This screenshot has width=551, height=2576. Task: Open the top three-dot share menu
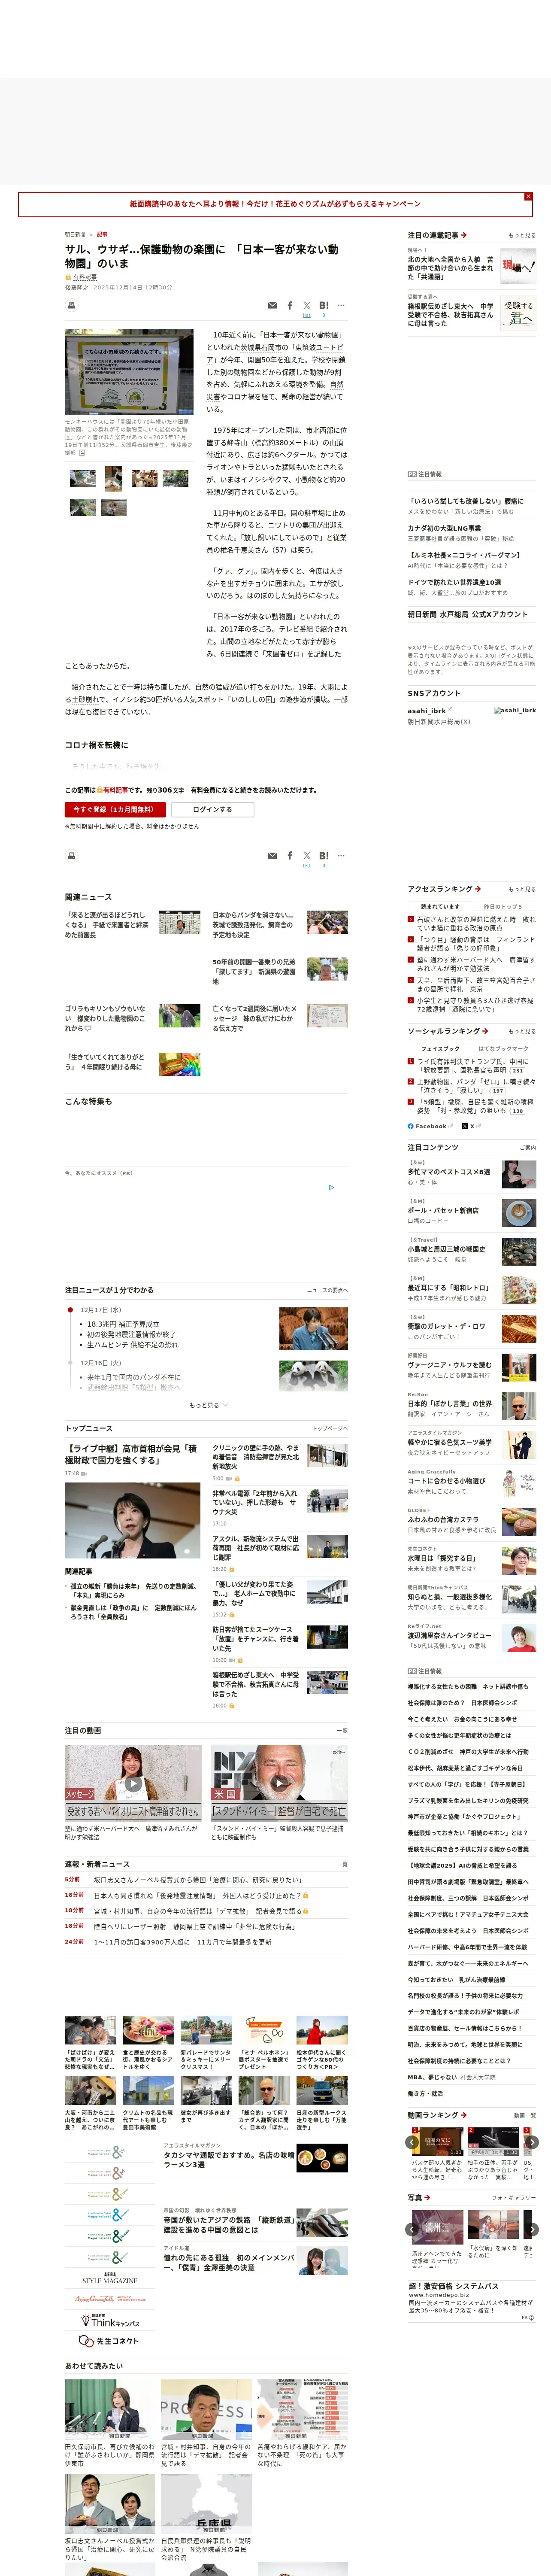[x=341, y=306]
